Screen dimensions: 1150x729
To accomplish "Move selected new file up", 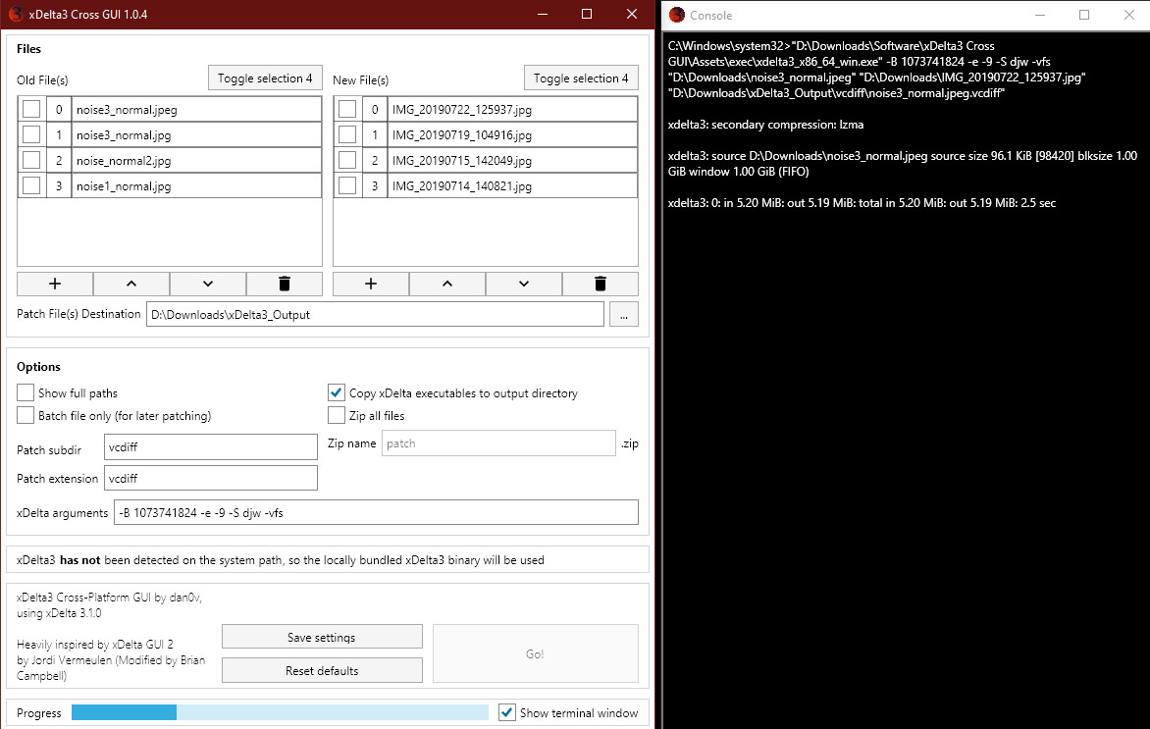I will tap(447, 284).
